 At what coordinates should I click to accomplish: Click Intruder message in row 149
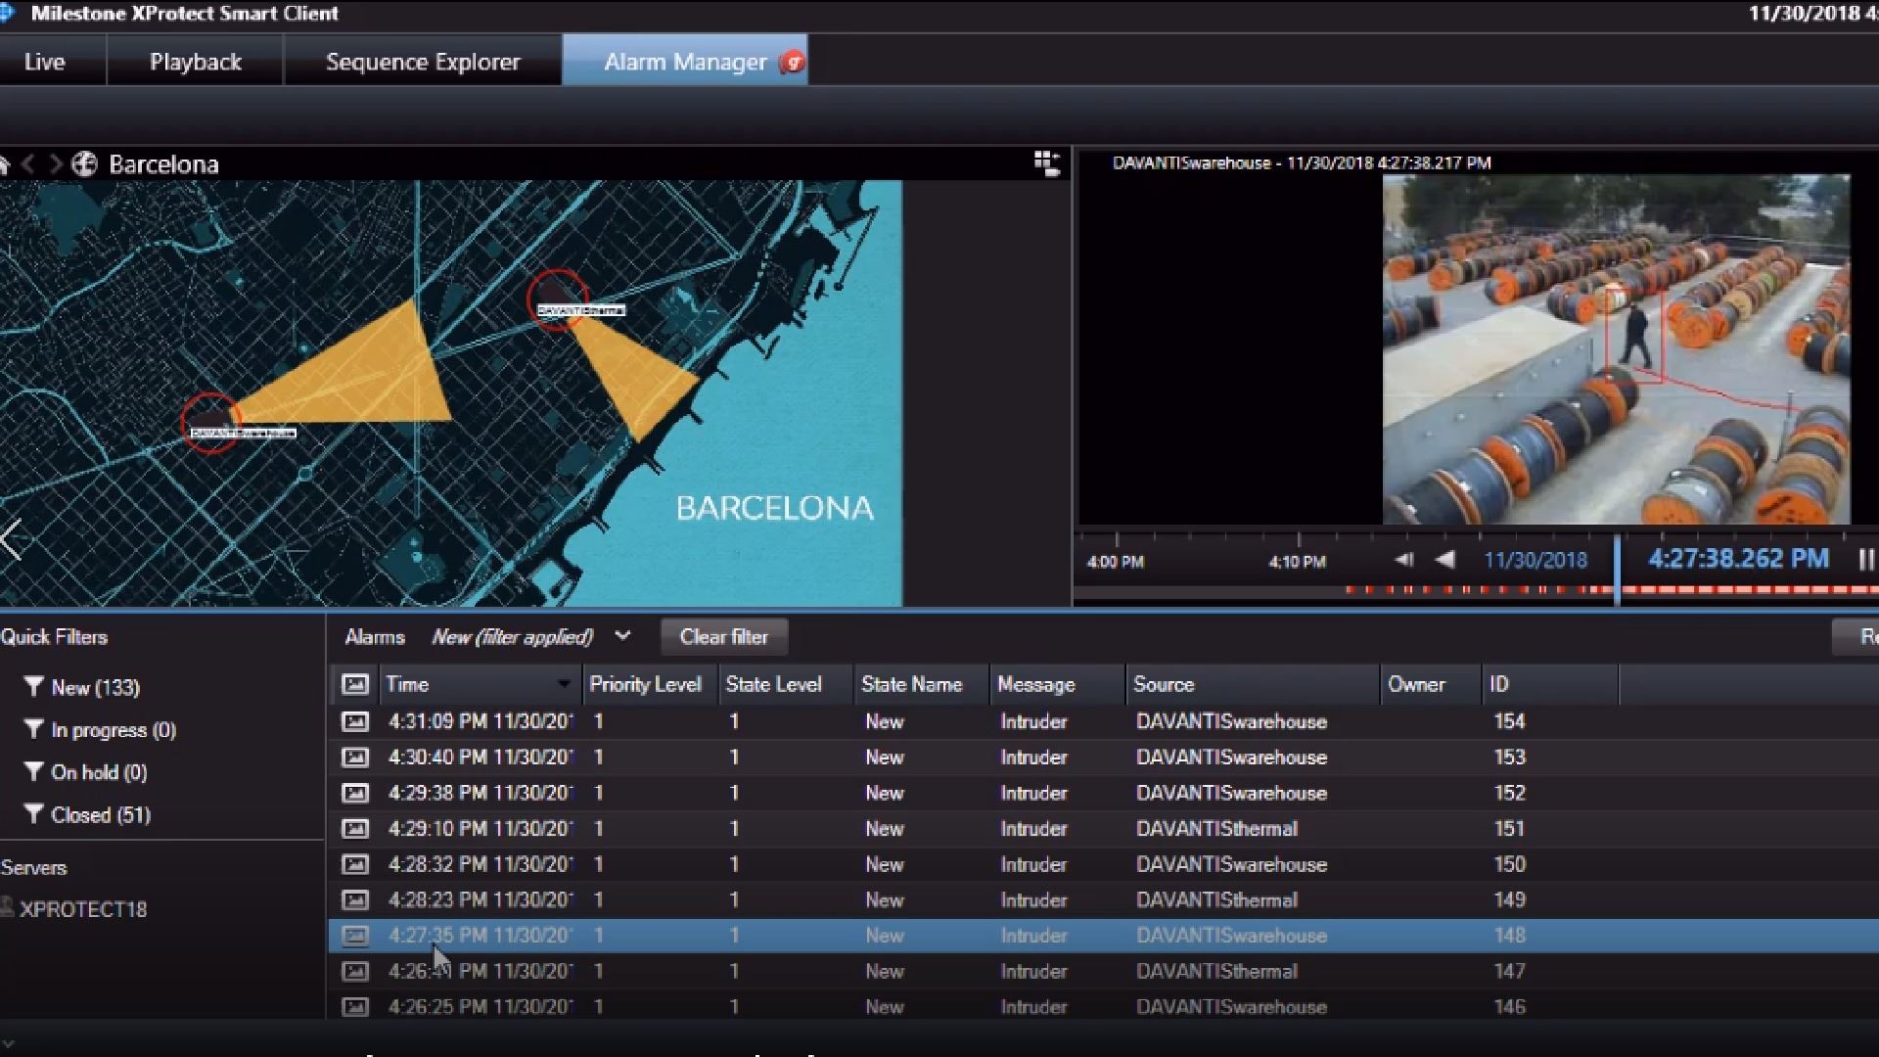tap(1033, 899)
